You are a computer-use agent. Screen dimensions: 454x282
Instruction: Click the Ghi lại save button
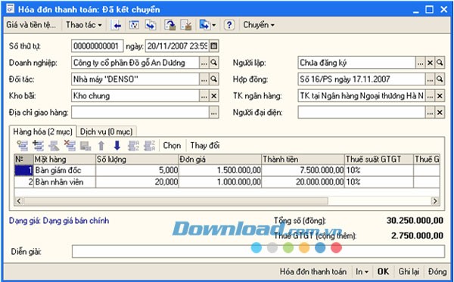[409, 272]
